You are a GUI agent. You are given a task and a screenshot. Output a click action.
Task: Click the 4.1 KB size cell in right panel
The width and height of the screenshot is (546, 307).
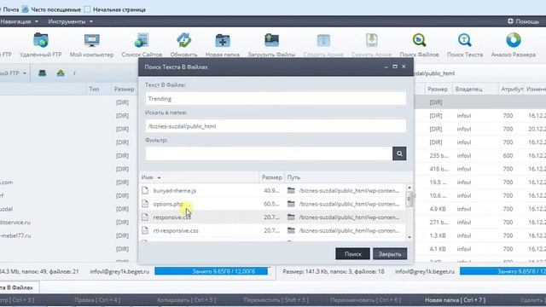(438, 249)
